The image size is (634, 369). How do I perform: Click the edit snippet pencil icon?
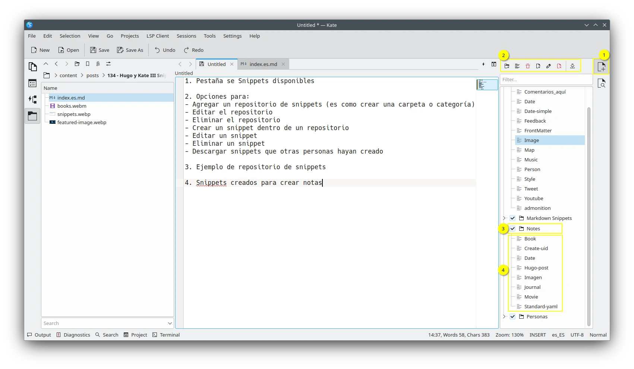[549, 66]
